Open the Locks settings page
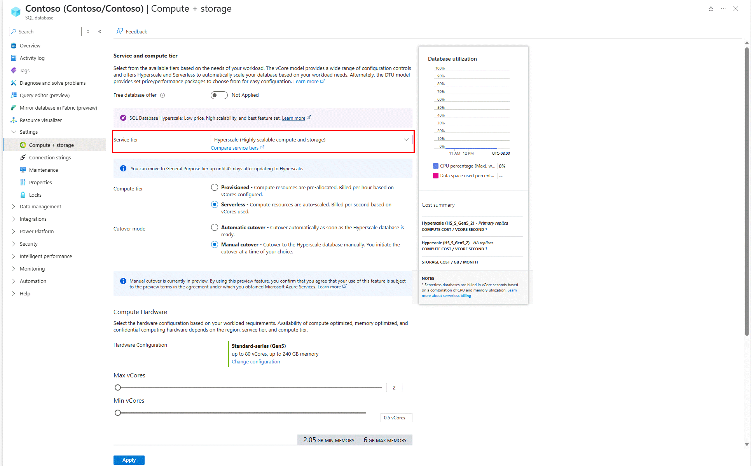This screenshot has width=751, height=466. click(35, 195)
